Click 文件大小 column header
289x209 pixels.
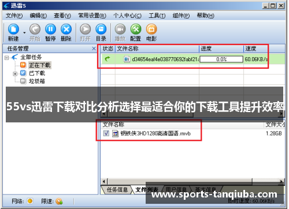[275, 125]
